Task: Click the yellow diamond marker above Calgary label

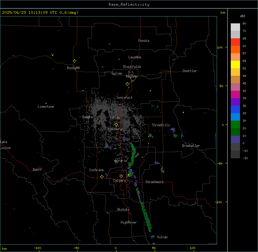Action: pos(121,176)
